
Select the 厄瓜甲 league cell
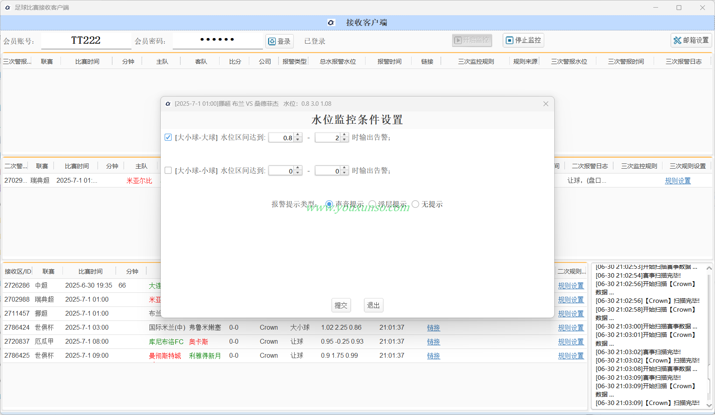pos(44,341)
